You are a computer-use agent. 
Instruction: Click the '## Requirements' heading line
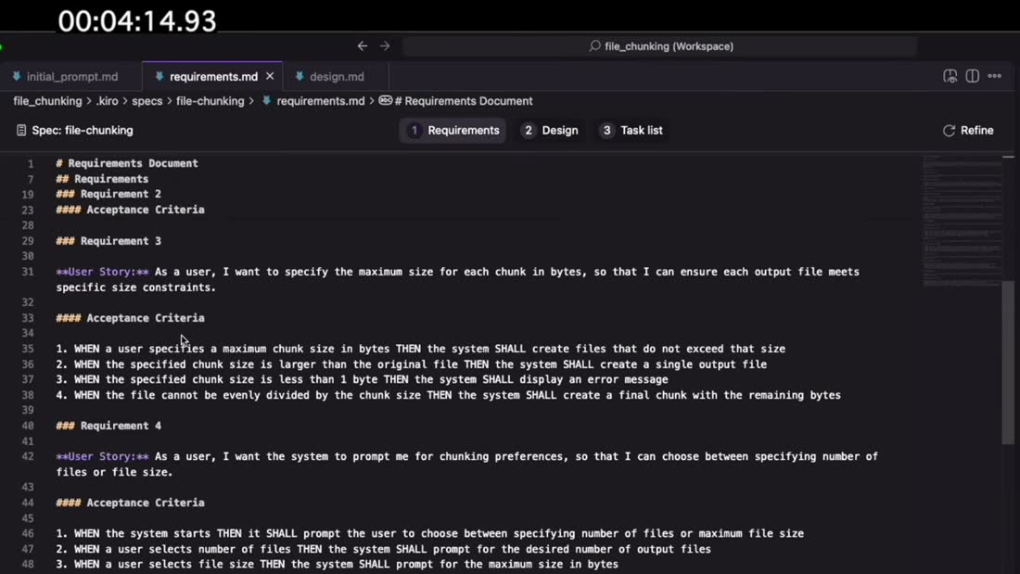point(102,179)
